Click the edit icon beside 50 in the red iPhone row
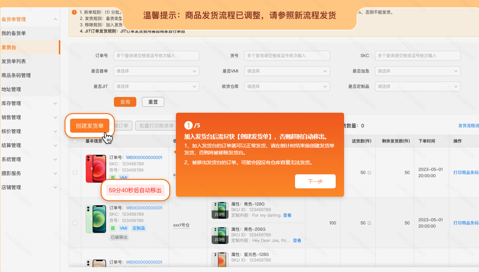Screen dimensions: 479x272 pos(369,173)
